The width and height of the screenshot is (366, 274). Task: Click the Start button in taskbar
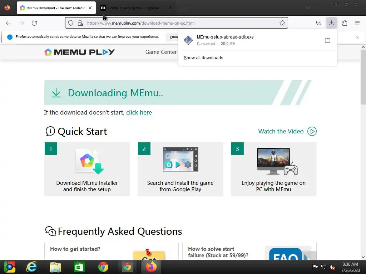click(10, 267)
